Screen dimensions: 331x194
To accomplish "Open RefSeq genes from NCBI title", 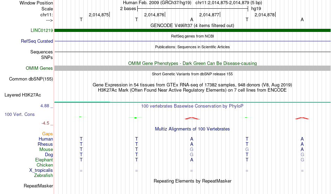I will [x=192, y=36].
